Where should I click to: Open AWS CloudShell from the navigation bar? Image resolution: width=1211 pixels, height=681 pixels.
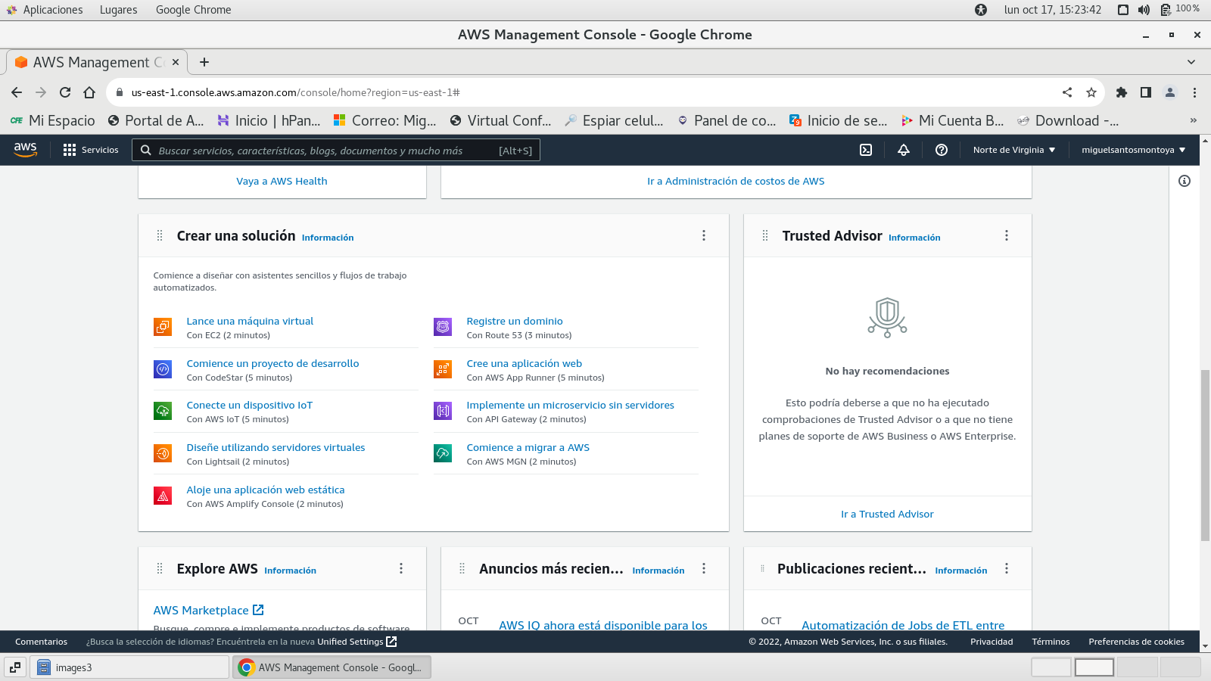click(866, 150)
